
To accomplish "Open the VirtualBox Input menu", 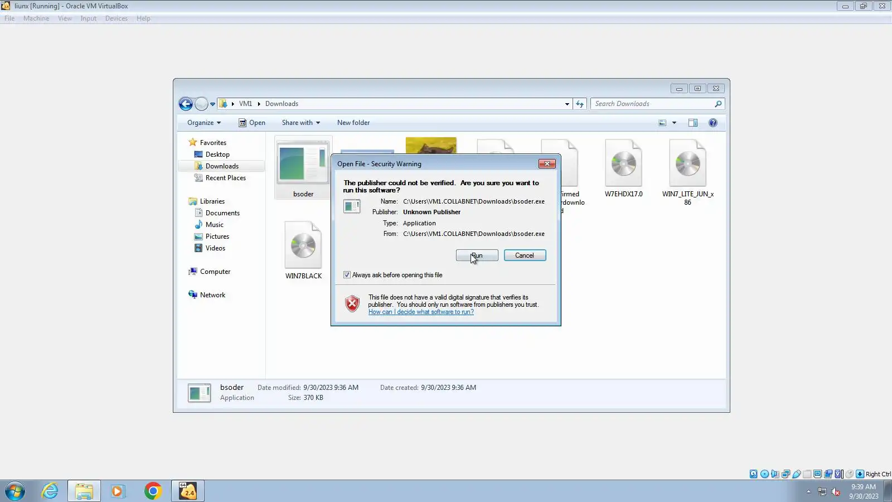I will tap(88, 18).
